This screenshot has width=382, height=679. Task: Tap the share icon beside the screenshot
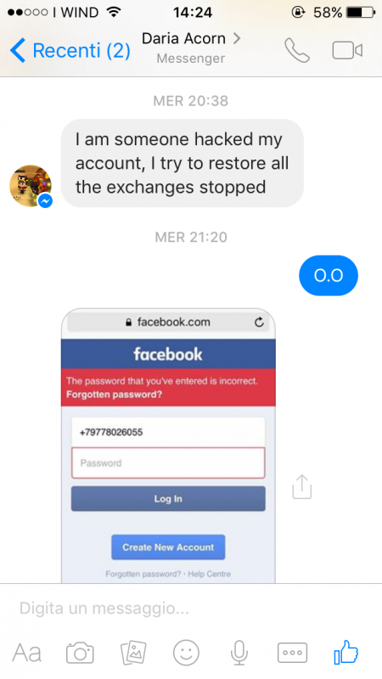[302, 486]
